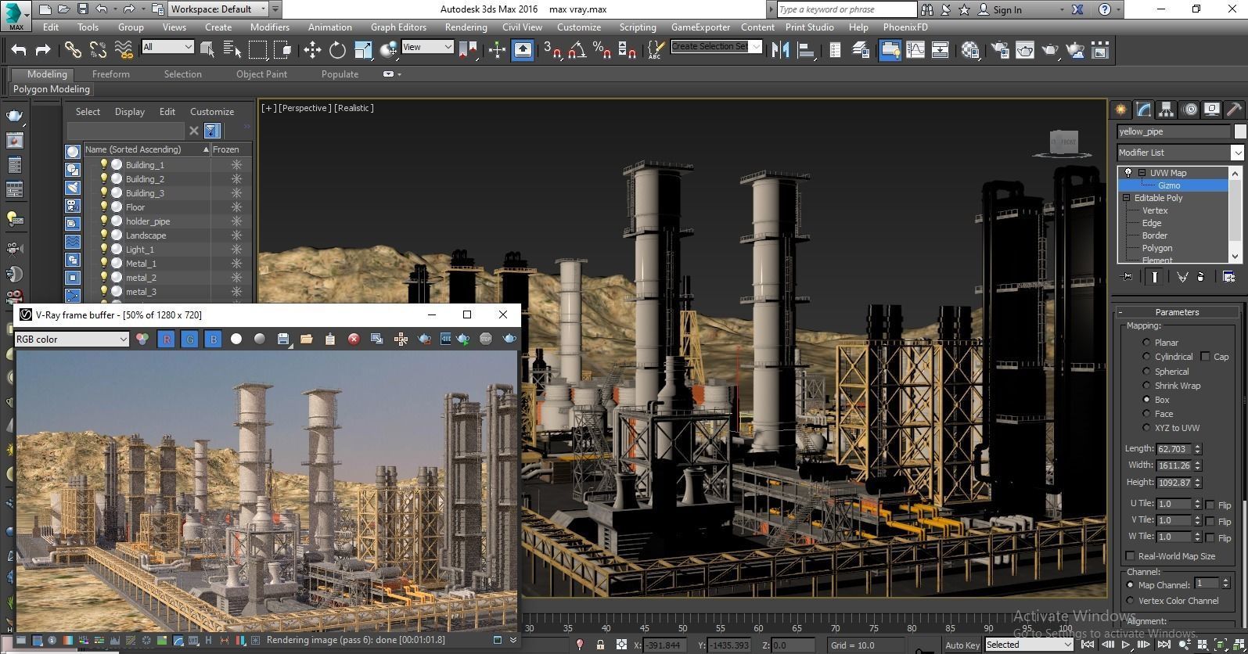Toggle Percent Snap icon
The image size is (1248, 654).
pos(602,50)
